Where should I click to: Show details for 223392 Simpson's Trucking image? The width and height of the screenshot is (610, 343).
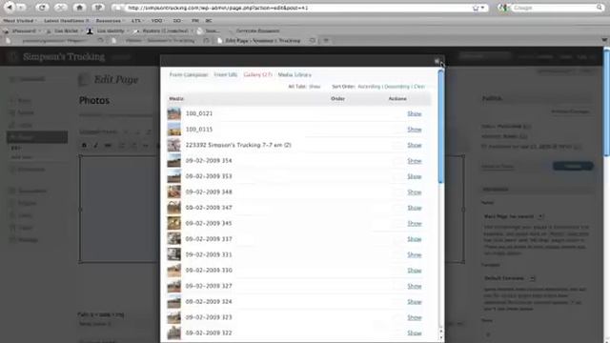[x=415, y=145]
